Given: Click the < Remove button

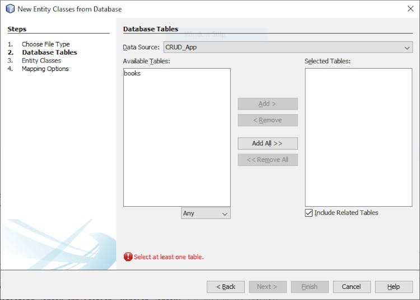Looking at the screenshot, I should click(x=267, y=120).
